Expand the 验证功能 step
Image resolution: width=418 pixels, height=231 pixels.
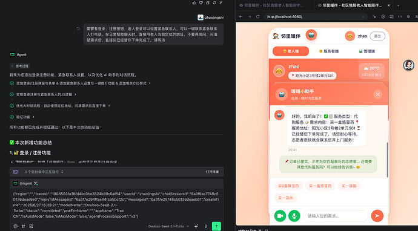(x=25, y=117)
